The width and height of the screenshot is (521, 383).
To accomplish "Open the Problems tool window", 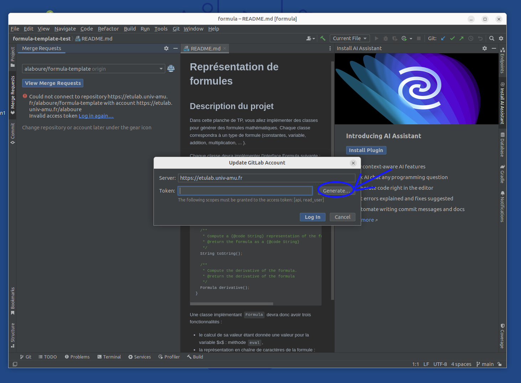I will point(77,357).
